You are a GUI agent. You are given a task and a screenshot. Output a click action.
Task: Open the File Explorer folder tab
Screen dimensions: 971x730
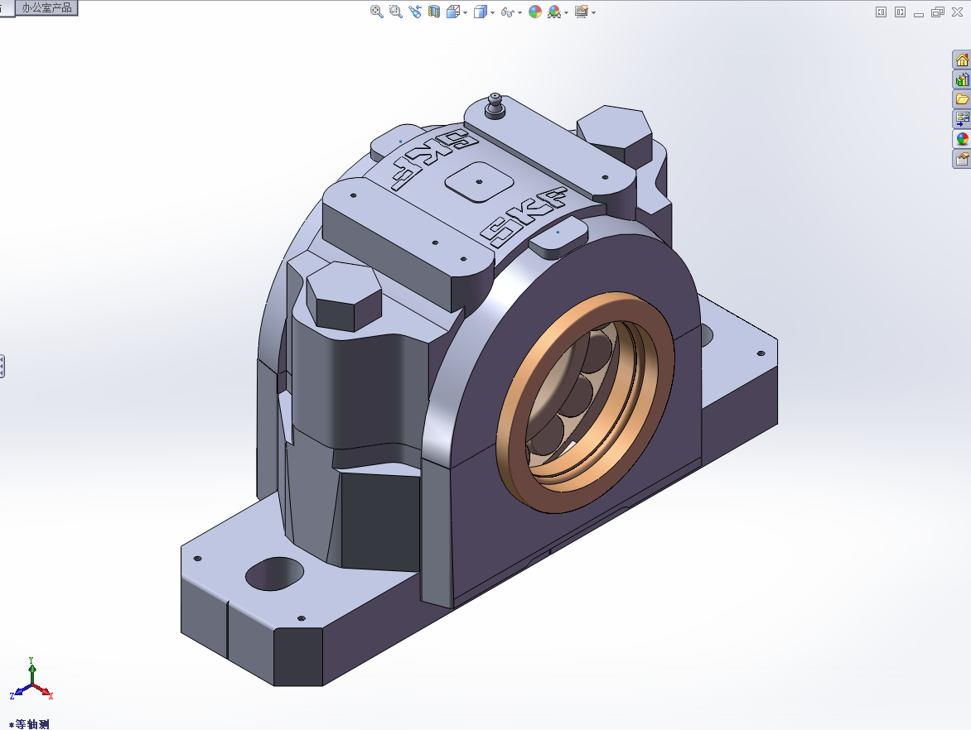pos(962,99)
